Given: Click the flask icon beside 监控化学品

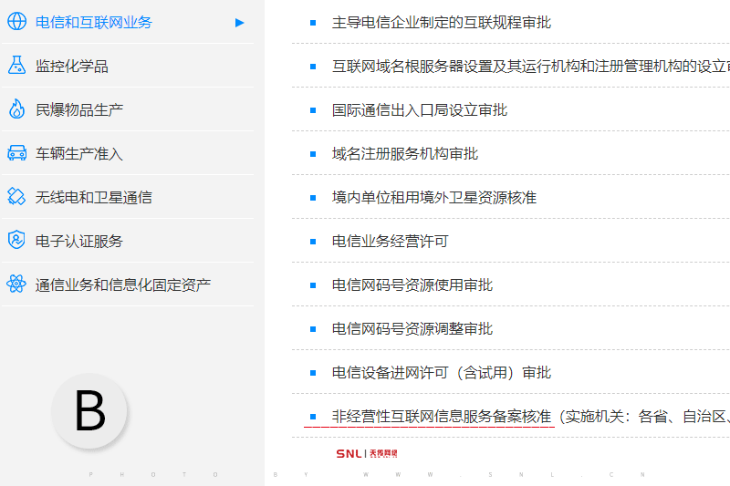Looking at the screenshot, I should point(16,66).
